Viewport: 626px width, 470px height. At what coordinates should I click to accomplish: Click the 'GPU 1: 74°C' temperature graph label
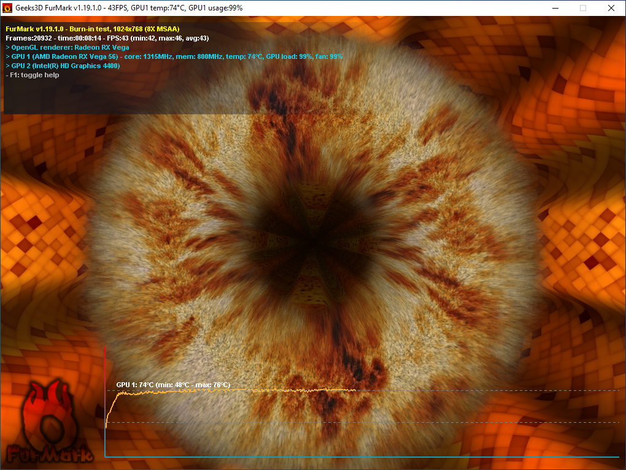[173, 385]
